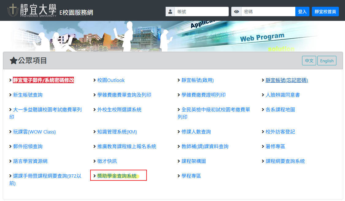Open 靜宜帳號(忘記密碼) link
Image resolution: width=345 pixels, height=201 pixels.
286,80
